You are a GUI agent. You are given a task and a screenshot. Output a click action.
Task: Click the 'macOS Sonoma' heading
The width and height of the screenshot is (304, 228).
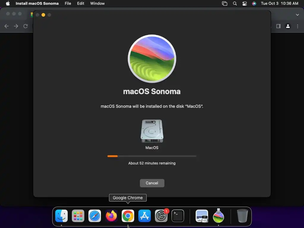(152, 91)
